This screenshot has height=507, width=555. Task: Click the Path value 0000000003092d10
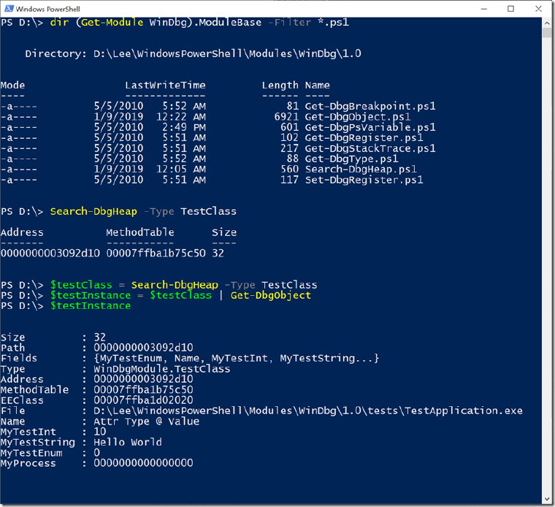pos(143,348)
